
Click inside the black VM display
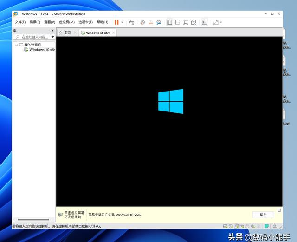(169, 121)
